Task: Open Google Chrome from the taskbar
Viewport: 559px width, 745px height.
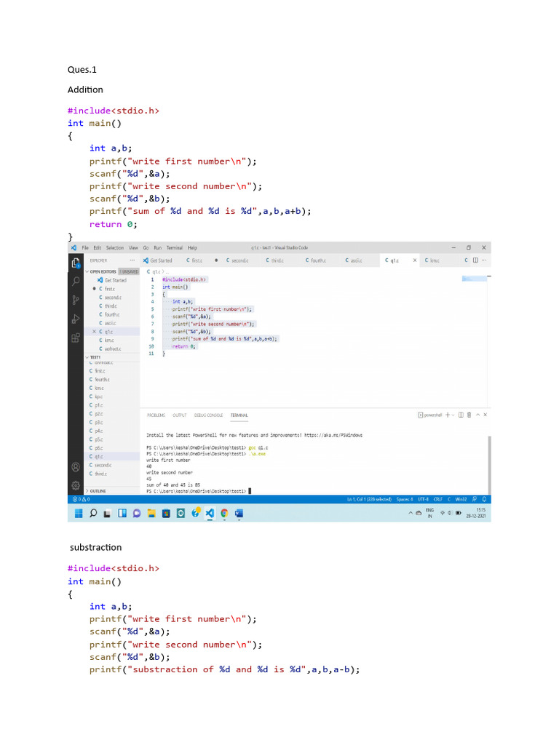Action: pyautogui.click(x=223, y=513)
